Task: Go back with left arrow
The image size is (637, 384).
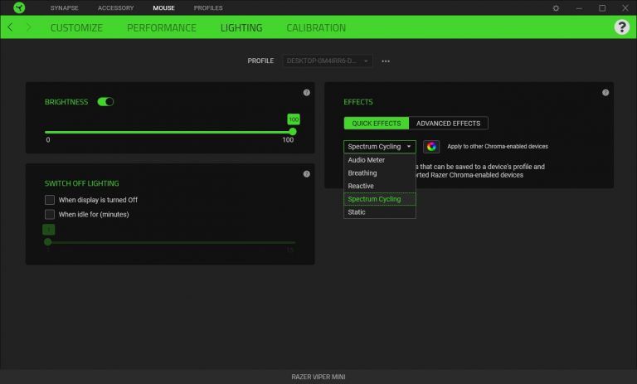Action: point(10,27)
